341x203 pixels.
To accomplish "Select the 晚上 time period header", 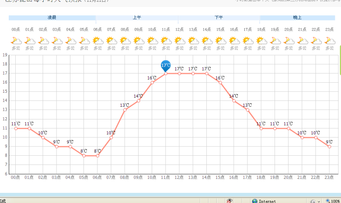I will [297, 18].
